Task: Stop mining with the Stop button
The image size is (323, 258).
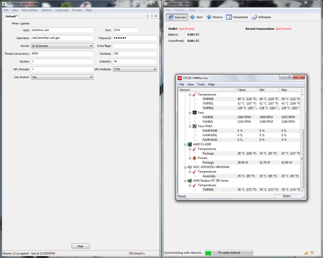Action: [80, 246]
